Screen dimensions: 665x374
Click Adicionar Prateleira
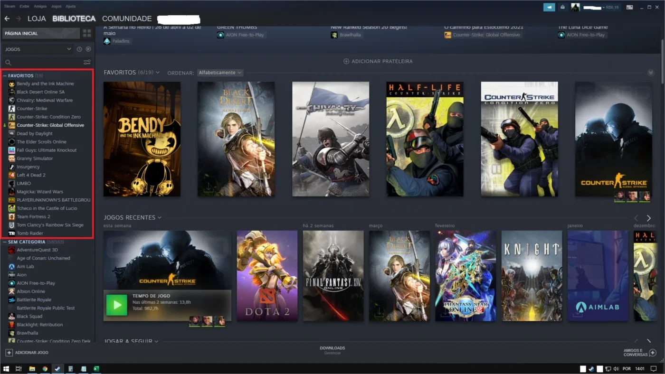[378, 61]
